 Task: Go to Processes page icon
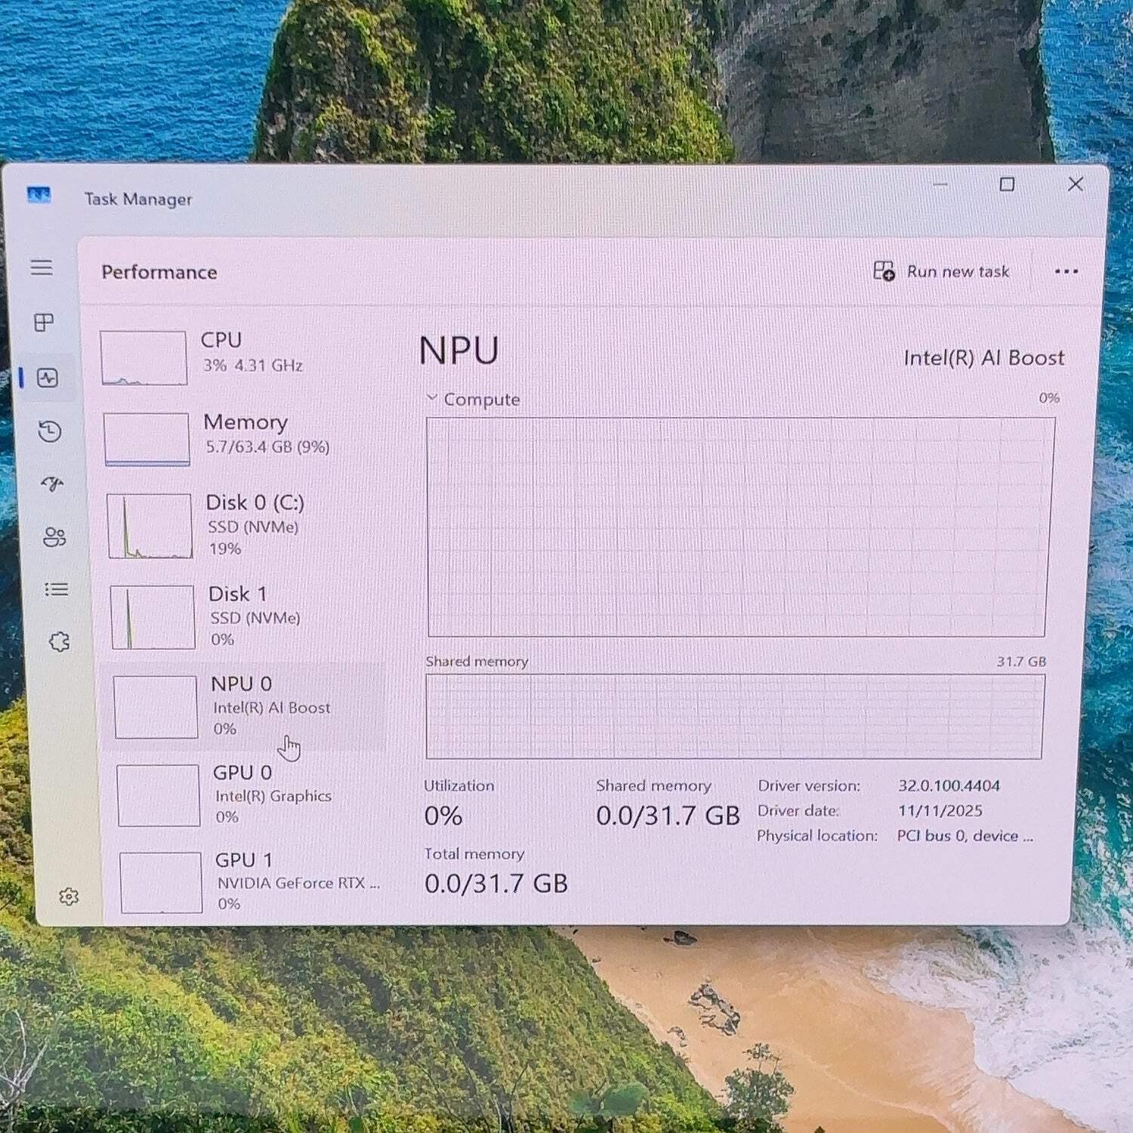tap(44, 323)
